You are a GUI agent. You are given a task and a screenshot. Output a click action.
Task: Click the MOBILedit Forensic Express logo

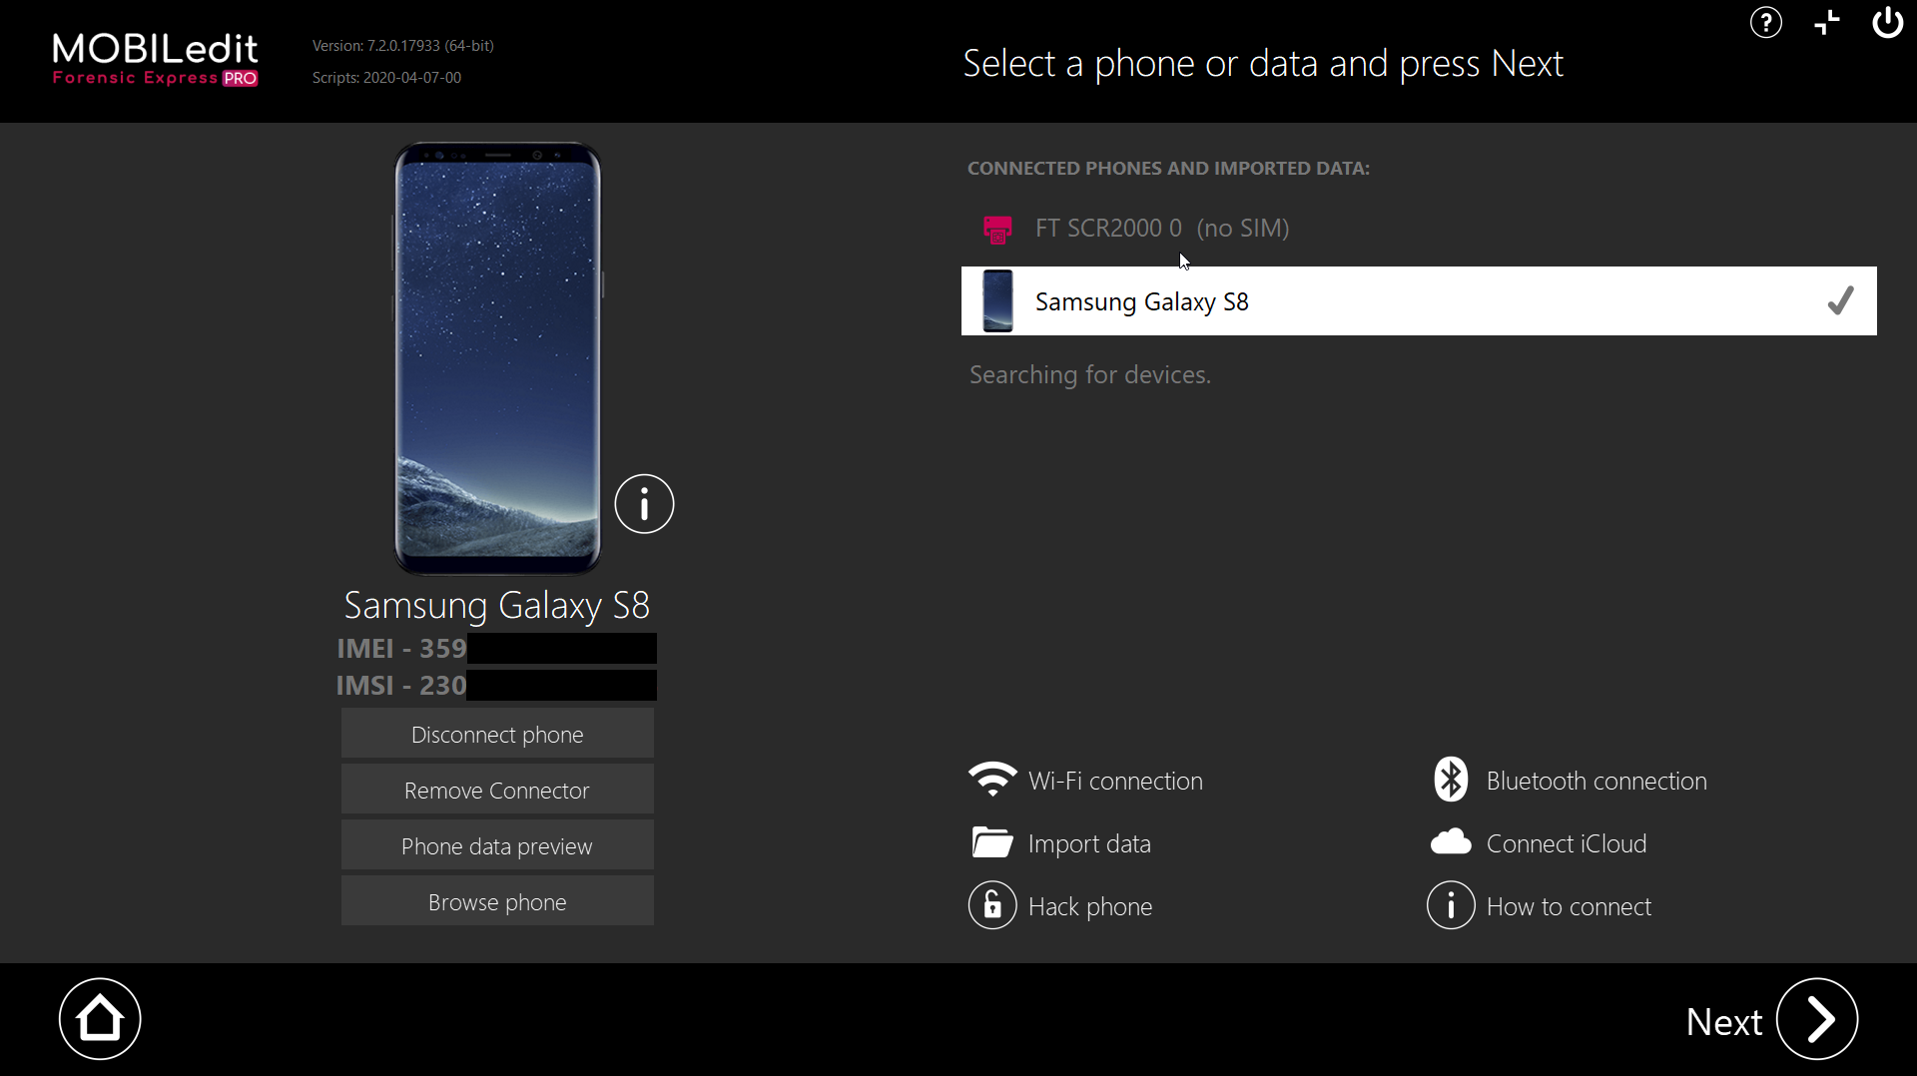pos(155,59)
